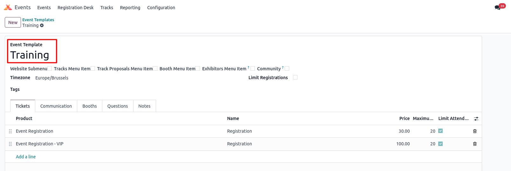Delete the Event Registration - VIP ticket row

pos(475,144)
